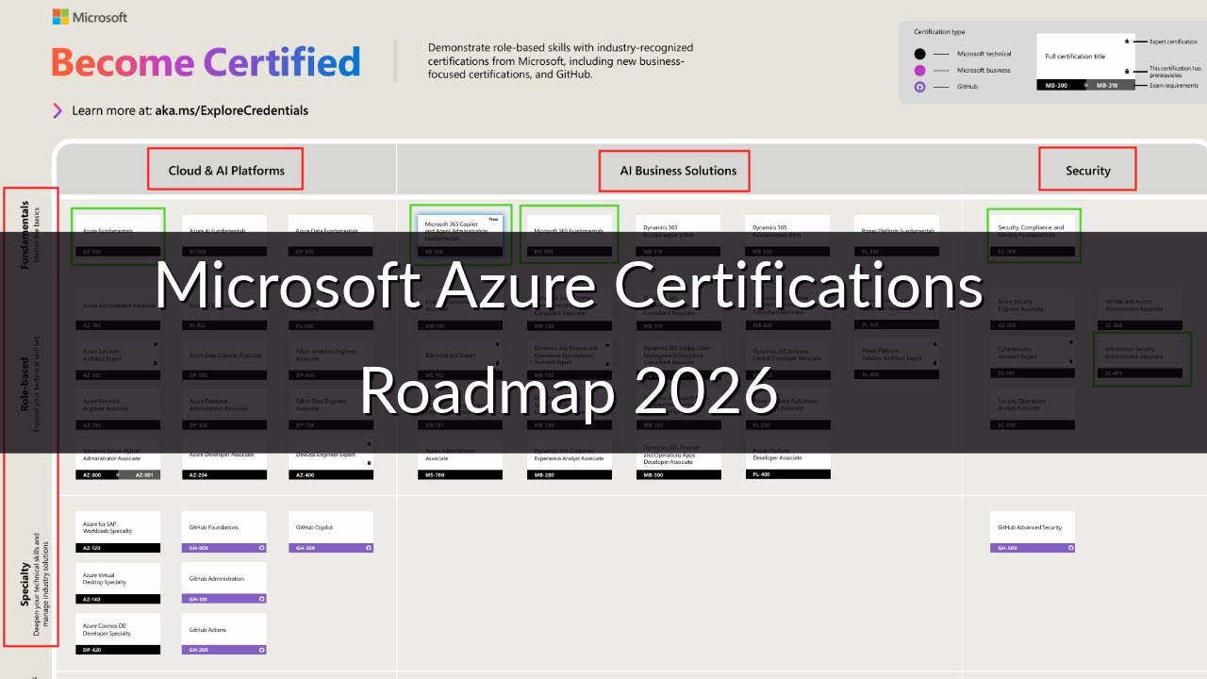The image size is (1207, 679).
Task: Open Azure Cosmos DB Developer Specialty card
Action: tap(118, 634)
